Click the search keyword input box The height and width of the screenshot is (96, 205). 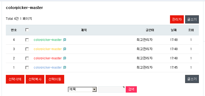111,89
